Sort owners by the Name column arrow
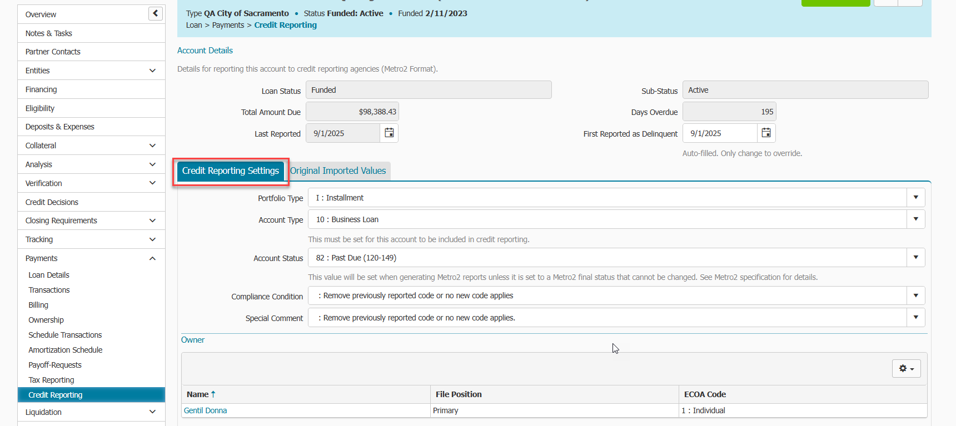 [213, 394]
